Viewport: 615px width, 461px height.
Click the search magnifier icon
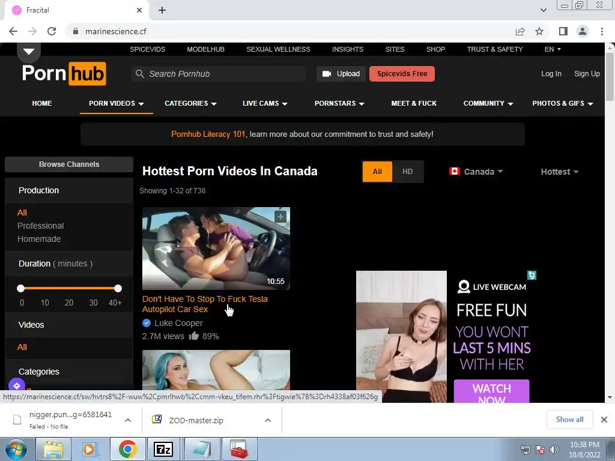(139, 74)
